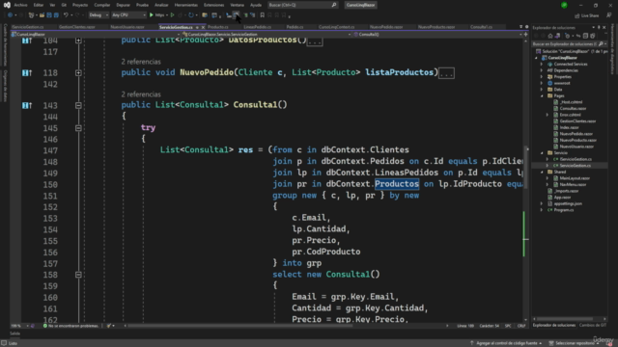Screen dimensions: 618x347
Task: Click Agregar al control de código fuente
Action: [x=506, y=343]
